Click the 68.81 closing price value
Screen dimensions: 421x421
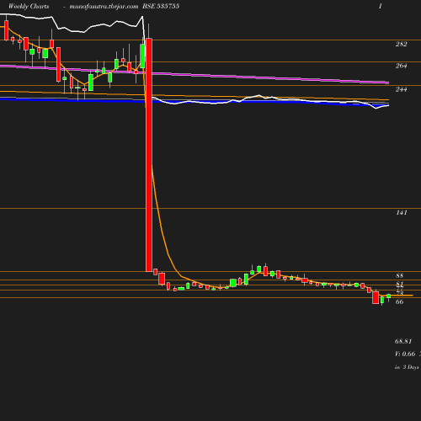click(x=403, y=342)
